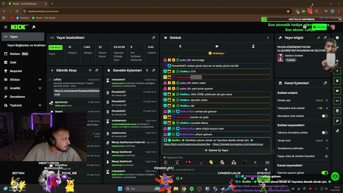Open the emoji picker in message box
The width and height of the screenshot is (343, 193).
[266, 169]
